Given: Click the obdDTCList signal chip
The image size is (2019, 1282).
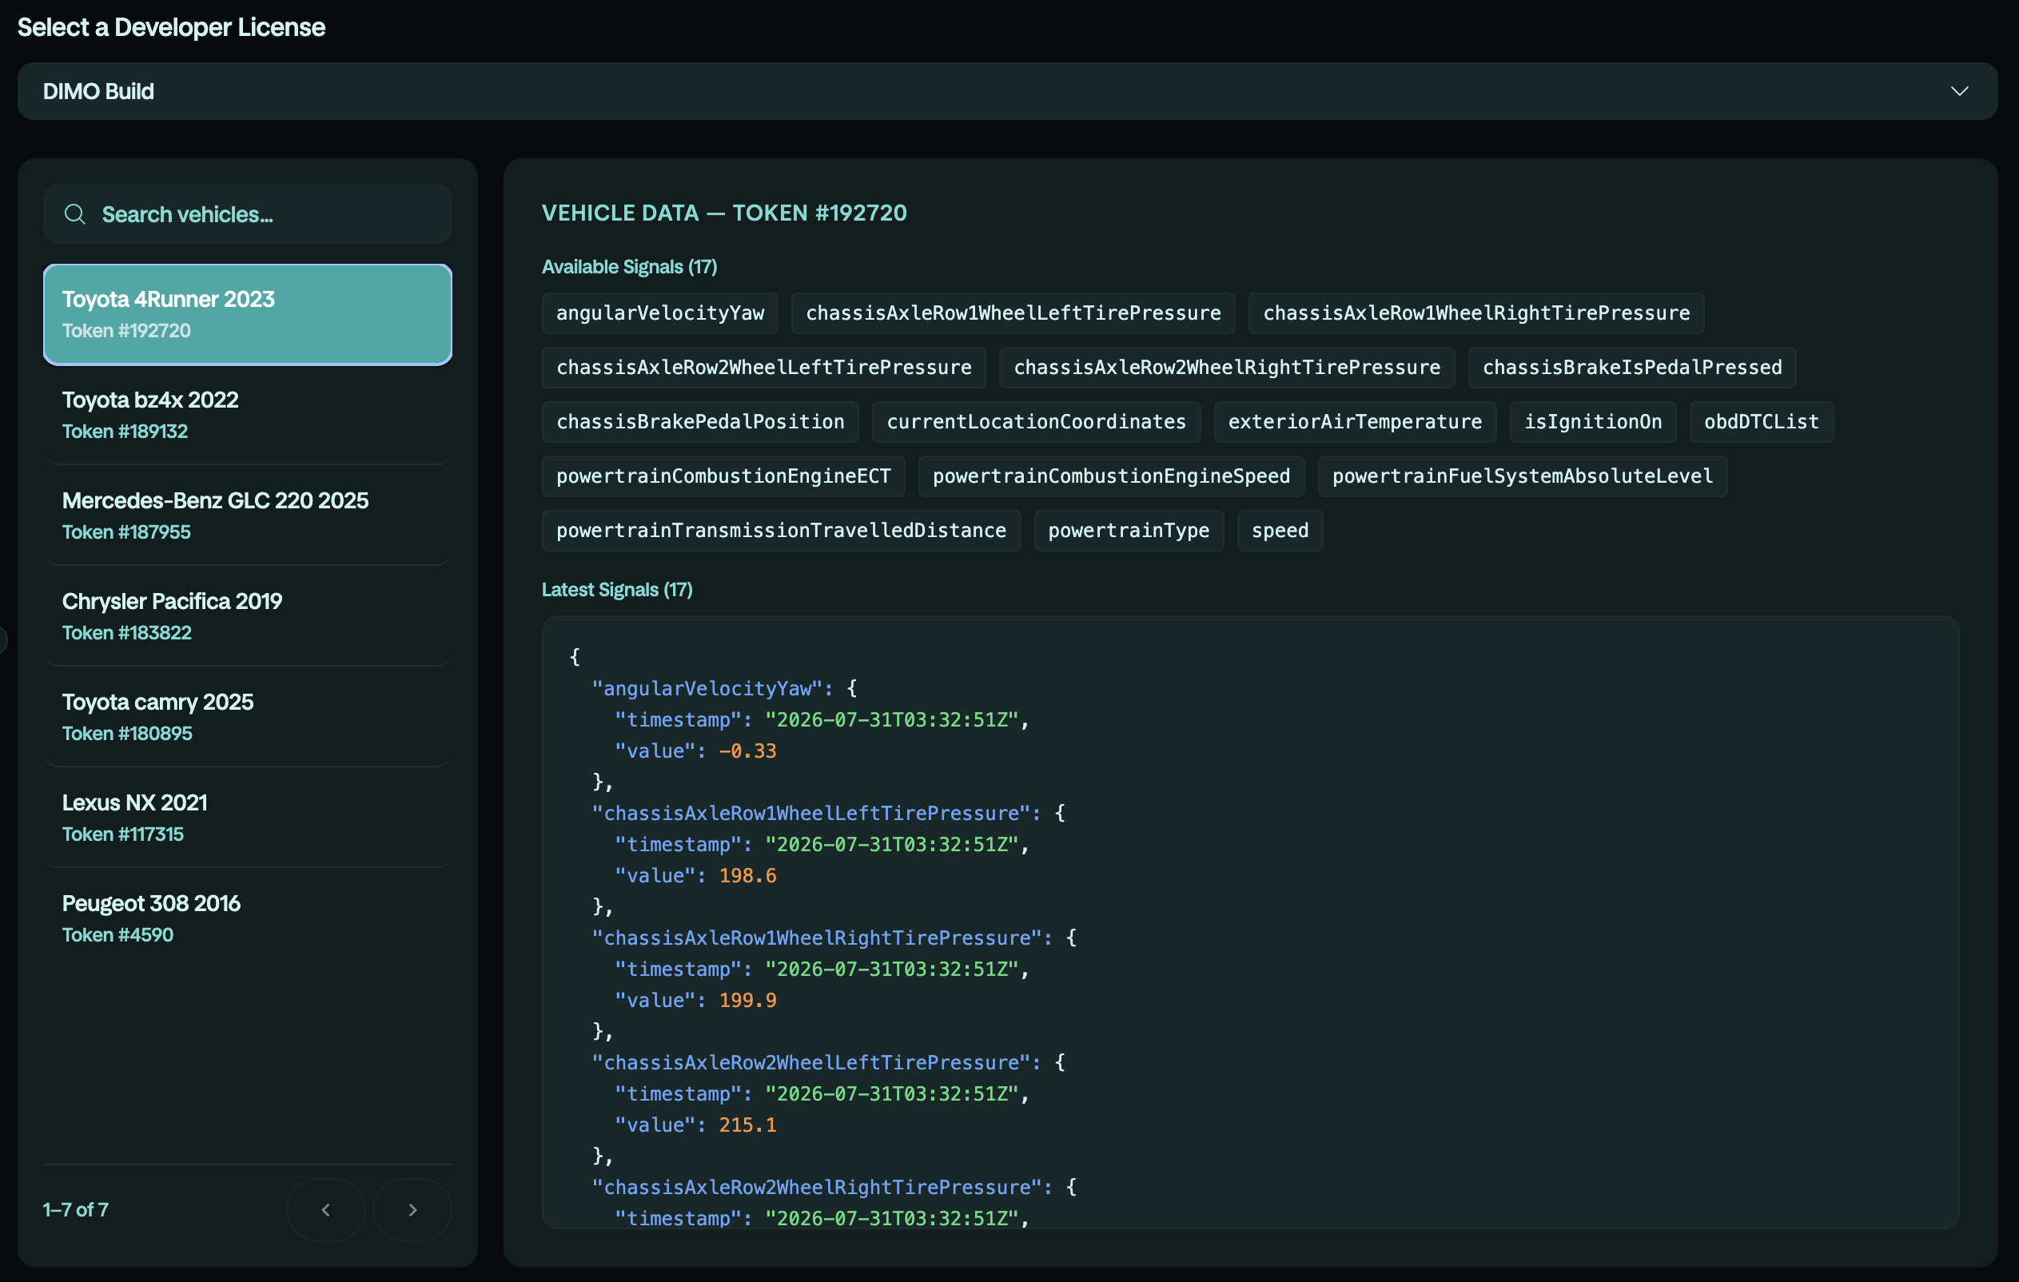Looking at the screenshot, I should pyautogui.click(x=1761, y=422).
